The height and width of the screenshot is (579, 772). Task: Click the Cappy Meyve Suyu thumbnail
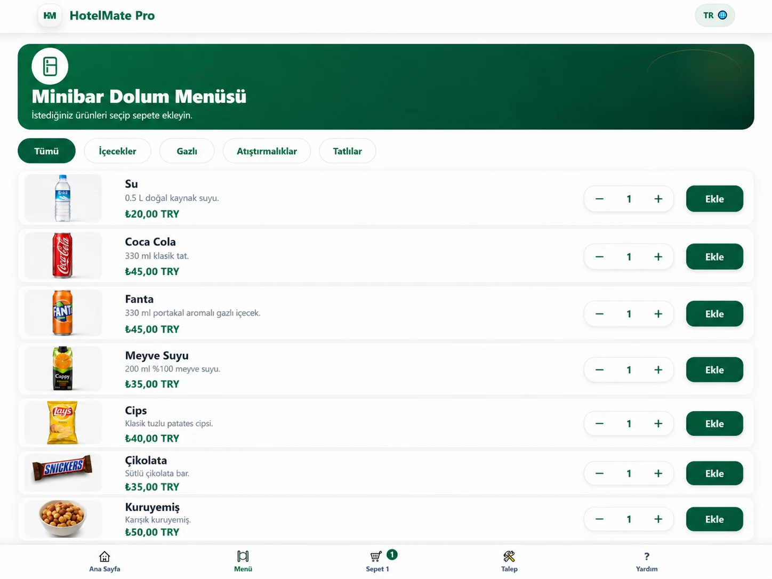tap(63, 368)
